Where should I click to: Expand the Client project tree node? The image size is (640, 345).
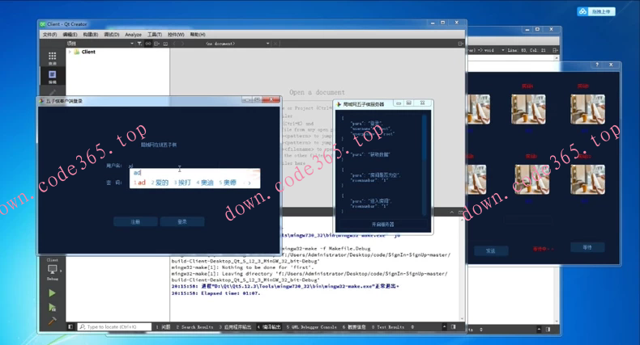pos(70,52)
